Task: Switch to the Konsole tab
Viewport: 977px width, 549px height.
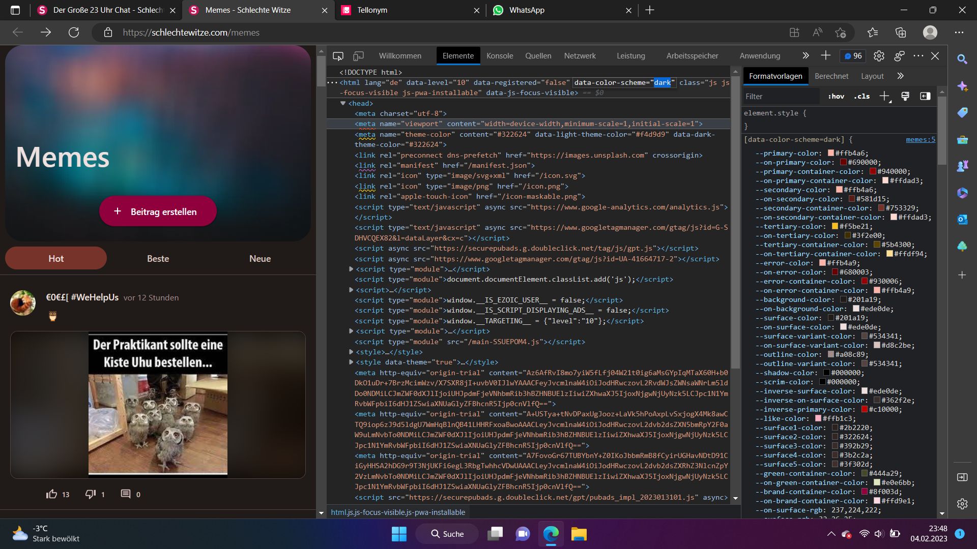Action: pyautogui.click(x=499, y=56)
